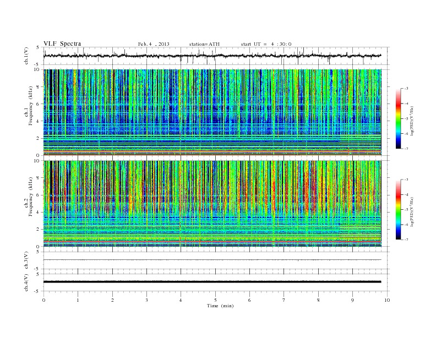The width and height of the screenshot is (436, 337).
Task: Click the time axis tick label "6"
Action: pos(249,300)
